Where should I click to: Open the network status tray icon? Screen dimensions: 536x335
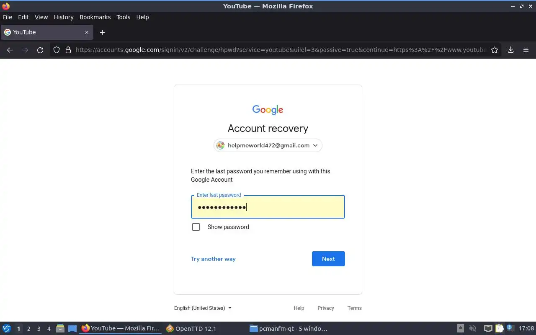[x=488, y=328]
